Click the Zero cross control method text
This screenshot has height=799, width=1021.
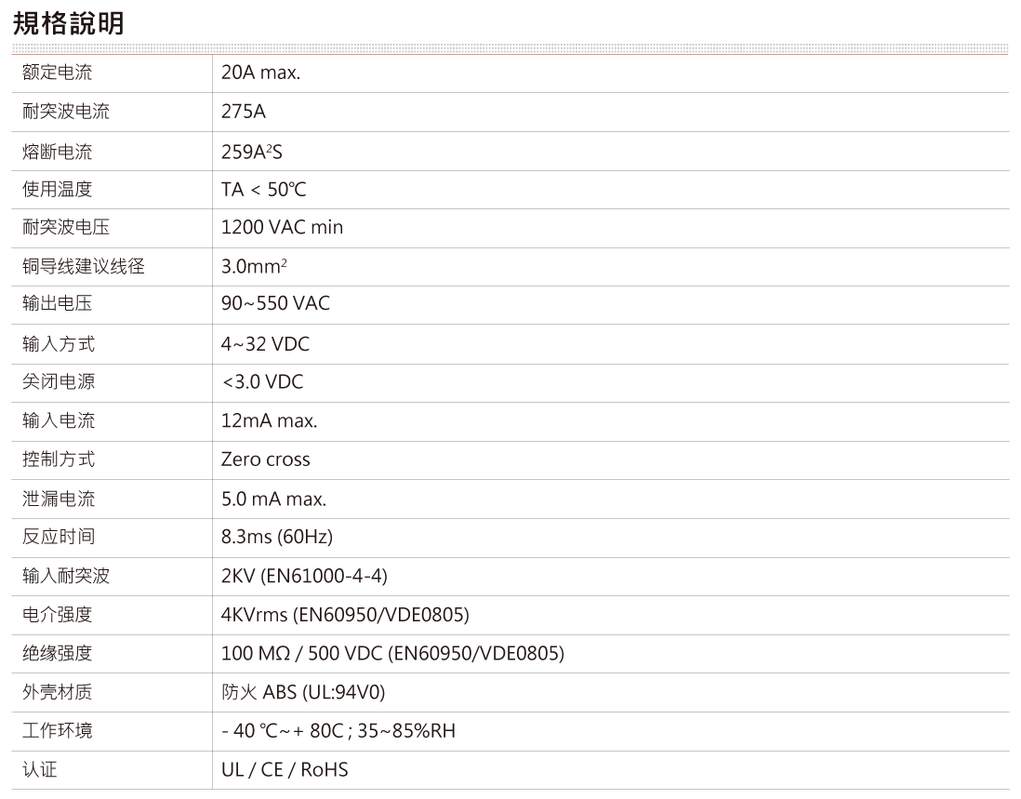click(x=265, y=459)
